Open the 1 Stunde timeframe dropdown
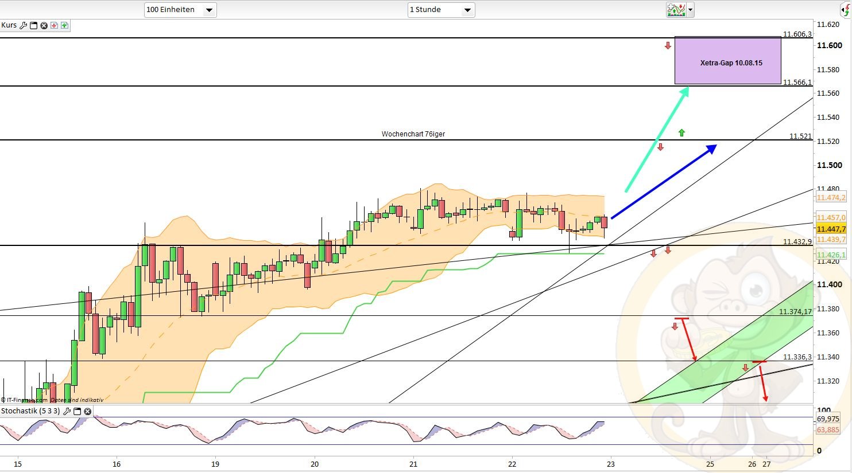Image resolution: width=852 pixels, height=473 pixels. point(441,10)
